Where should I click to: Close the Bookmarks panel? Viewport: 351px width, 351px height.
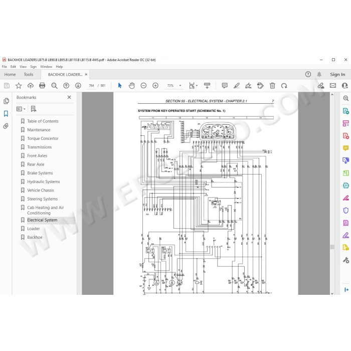pyautogui.click(x=69, y=97)
